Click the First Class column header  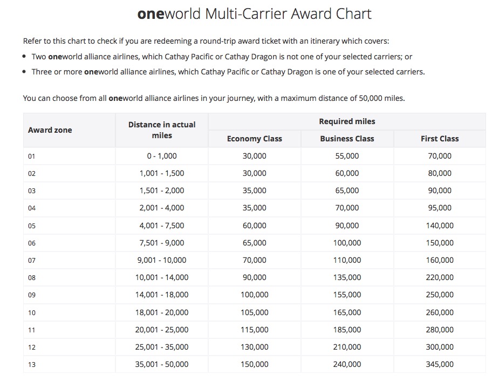(x=440, y=139)
